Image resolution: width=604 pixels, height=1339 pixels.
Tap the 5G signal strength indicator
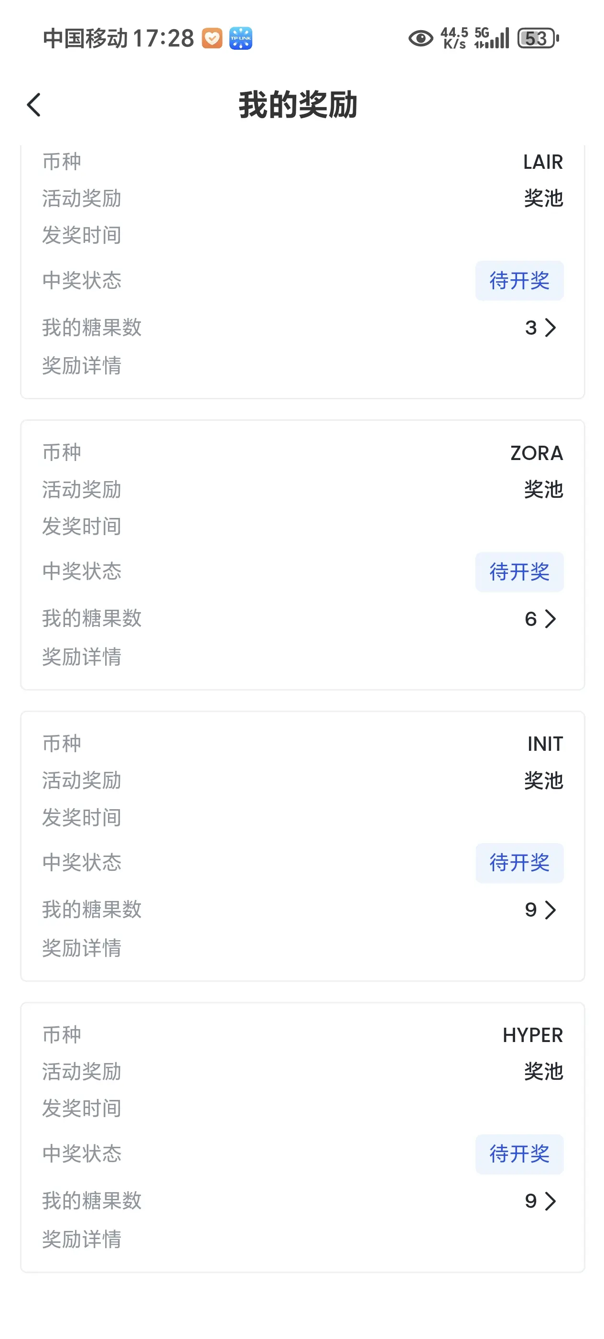click(x=491, y=38)
